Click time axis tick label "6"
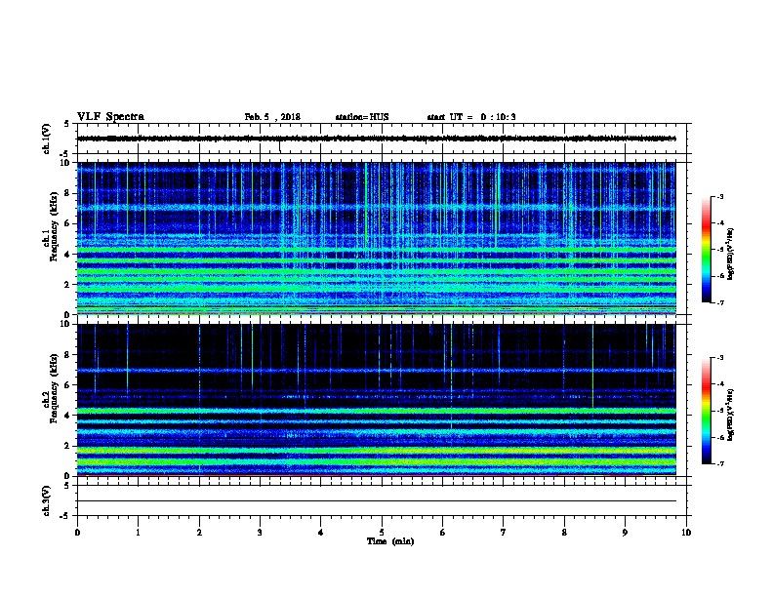773x597 pixels. 443,533
